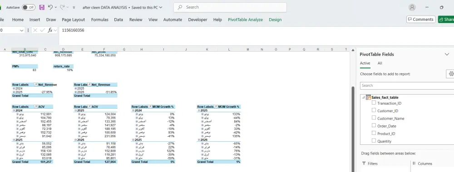Check the Customer_ID field
The width and height of the screenshot is (454, 172).
pos(374,110)
